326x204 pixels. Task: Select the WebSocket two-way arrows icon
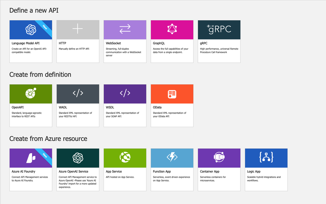click(x=125, y=29)
